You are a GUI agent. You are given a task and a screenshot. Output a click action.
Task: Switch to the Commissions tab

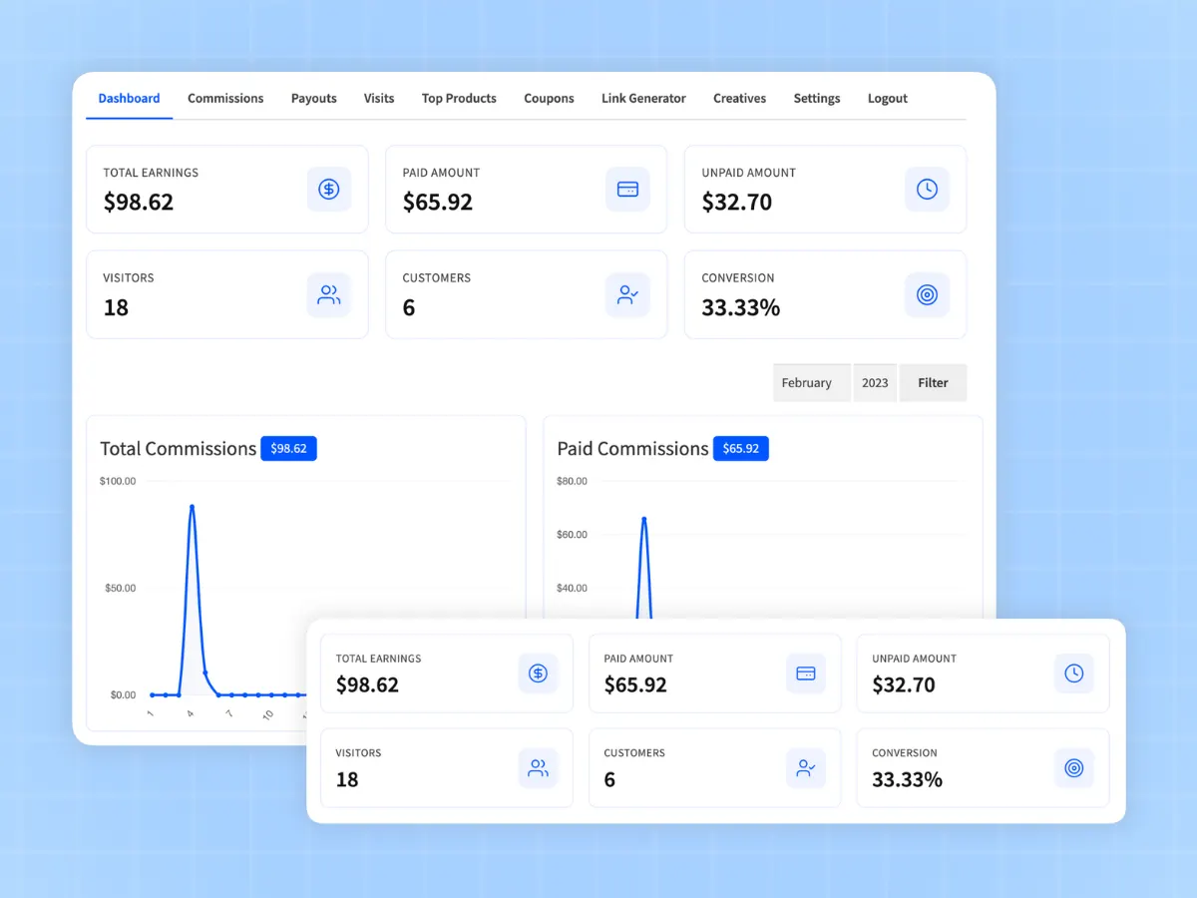click(225, 98)
